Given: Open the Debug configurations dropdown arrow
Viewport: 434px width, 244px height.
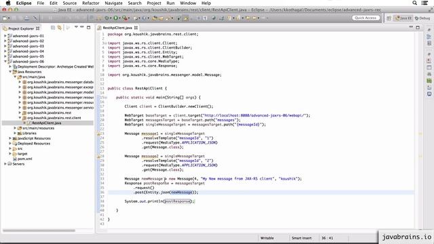Looking at the screenshot, I should 111,18.
